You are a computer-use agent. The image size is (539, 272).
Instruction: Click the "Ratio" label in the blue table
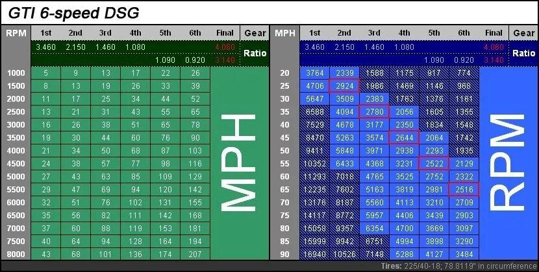tap(524, 54)
